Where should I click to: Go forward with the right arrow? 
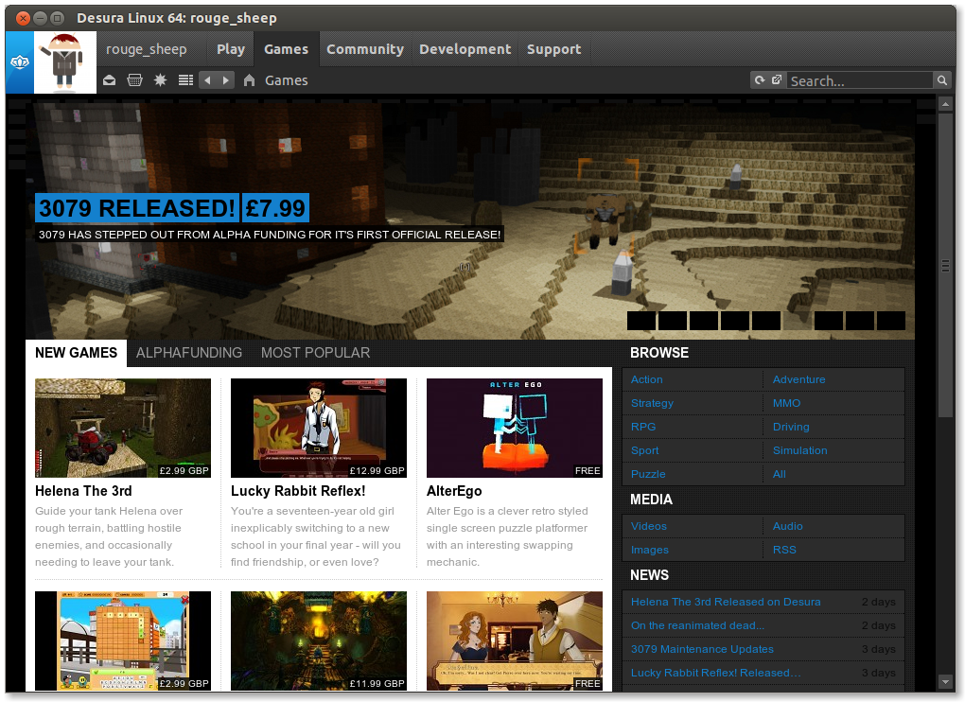226,80
